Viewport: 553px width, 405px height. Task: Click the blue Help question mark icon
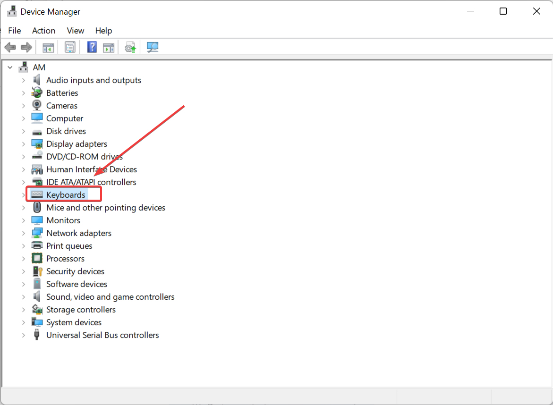(x=92, y=47)
